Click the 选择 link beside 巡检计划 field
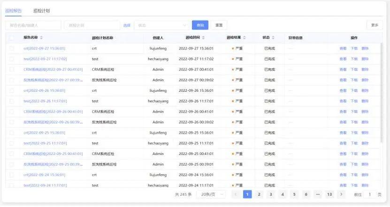The height and width of the screenshot is (207, 390). tap(127, 25)
